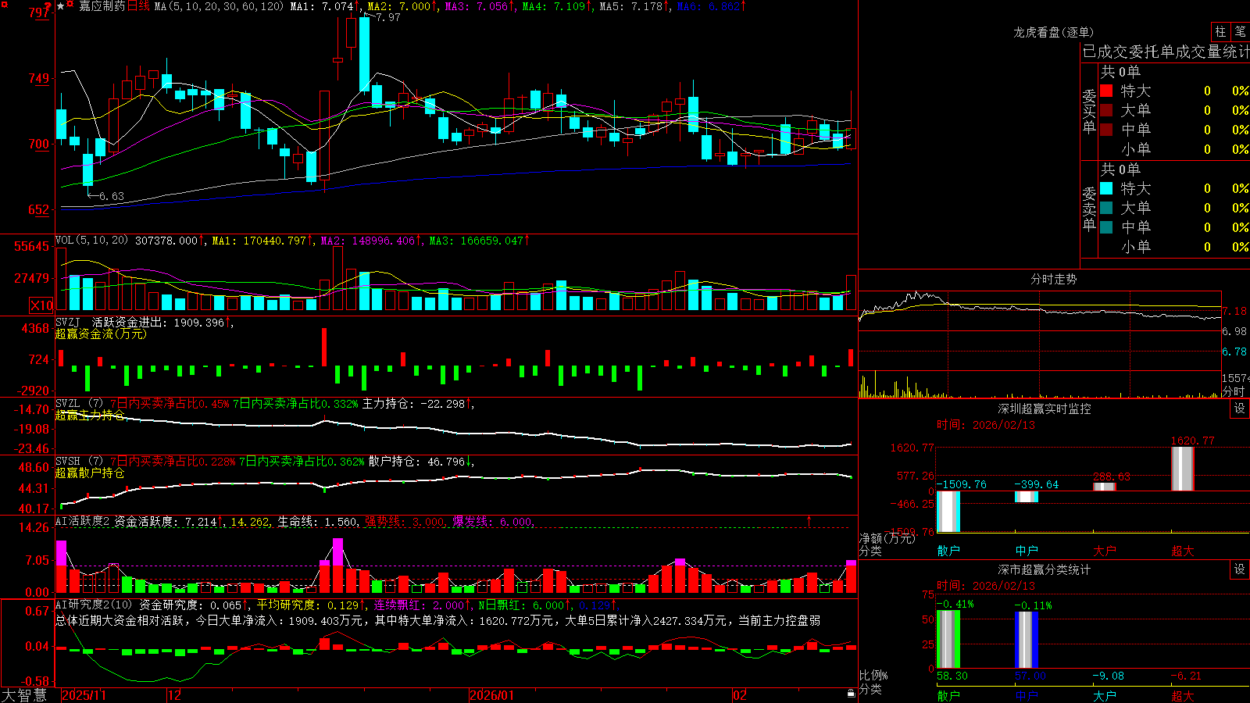The width and height of the screenshot is (1250, 703).
Task: Click the MA2: 7.000 yellow value
Action: click(398, 6)
